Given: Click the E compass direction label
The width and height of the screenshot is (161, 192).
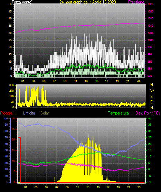Looking at the screenshot, I should pyautogui.click(x=151, y=102).
